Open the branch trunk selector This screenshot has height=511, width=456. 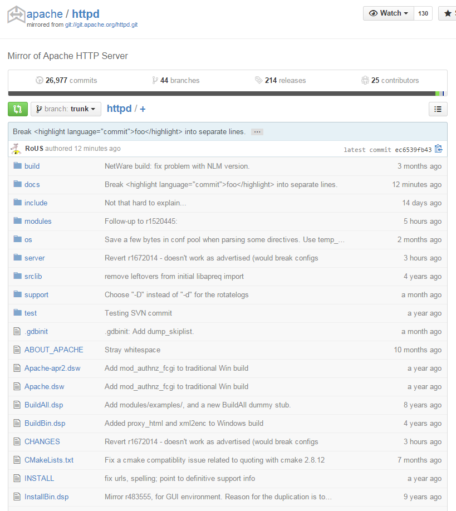pyautogui.click(x=66, y=109)
